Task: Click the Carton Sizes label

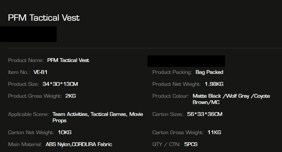Action: [x=168, y=114]
